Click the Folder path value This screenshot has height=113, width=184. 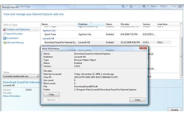[x=105, y=90]
